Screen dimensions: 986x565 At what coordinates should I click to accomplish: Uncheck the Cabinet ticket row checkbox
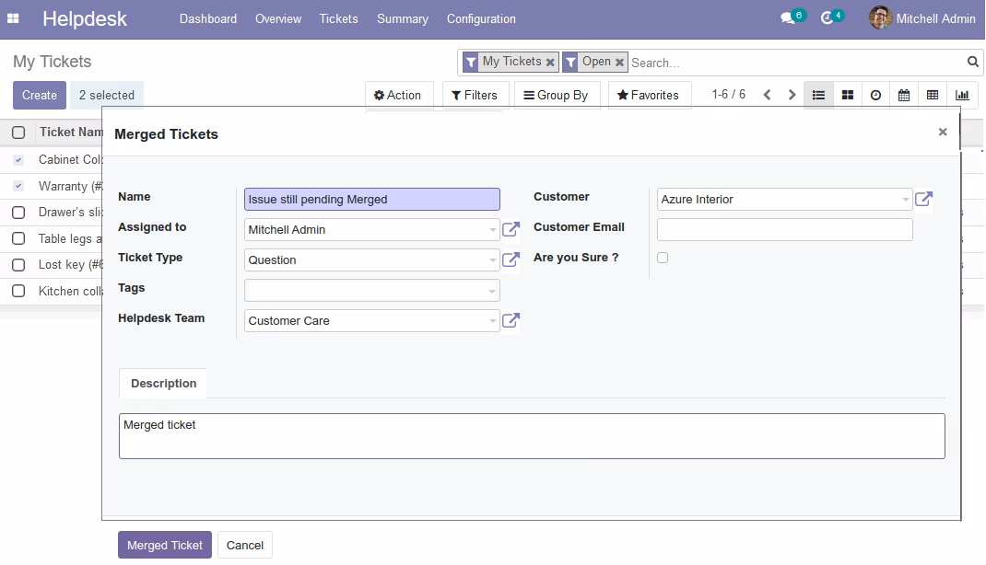tap(18, 160)
